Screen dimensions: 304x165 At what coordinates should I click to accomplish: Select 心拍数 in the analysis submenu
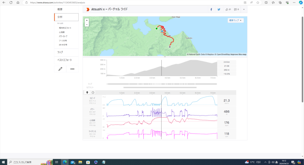pyautogui.click(x=62, y=32)
